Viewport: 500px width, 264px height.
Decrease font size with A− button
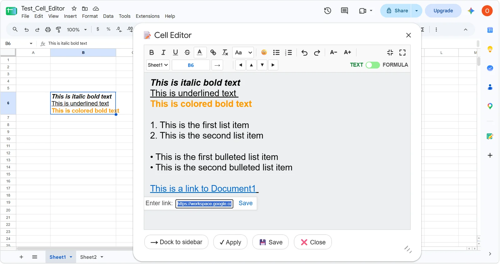333,52
